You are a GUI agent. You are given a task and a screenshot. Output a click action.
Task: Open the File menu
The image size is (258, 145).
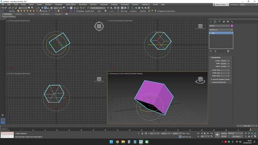(x=3, y=4)
